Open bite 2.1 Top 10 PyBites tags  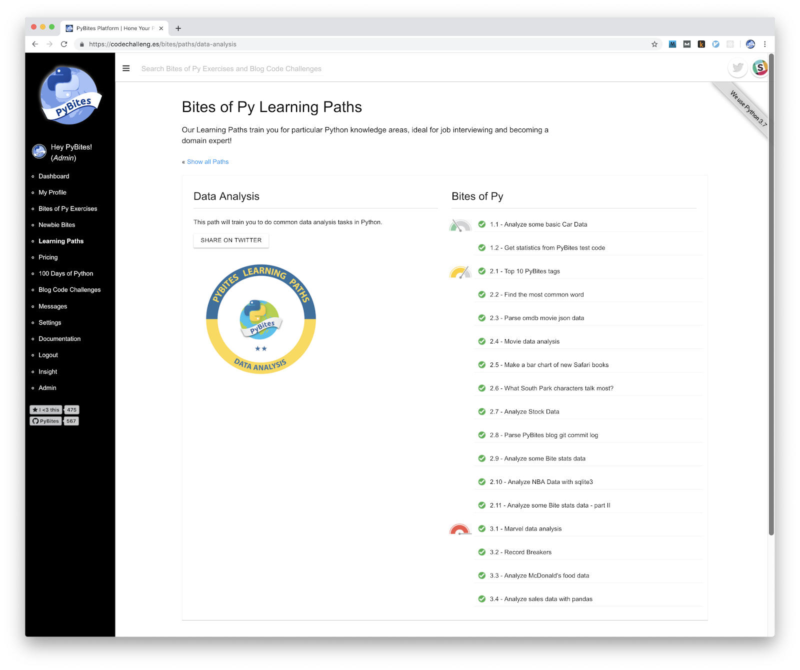(525, 271)
